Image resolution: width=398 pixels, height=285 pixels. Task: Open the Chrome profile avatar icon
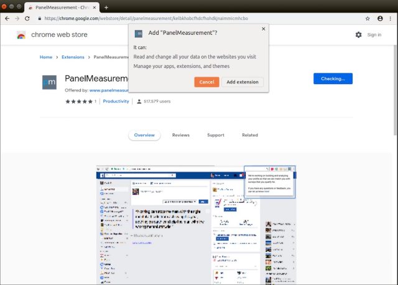380,19
